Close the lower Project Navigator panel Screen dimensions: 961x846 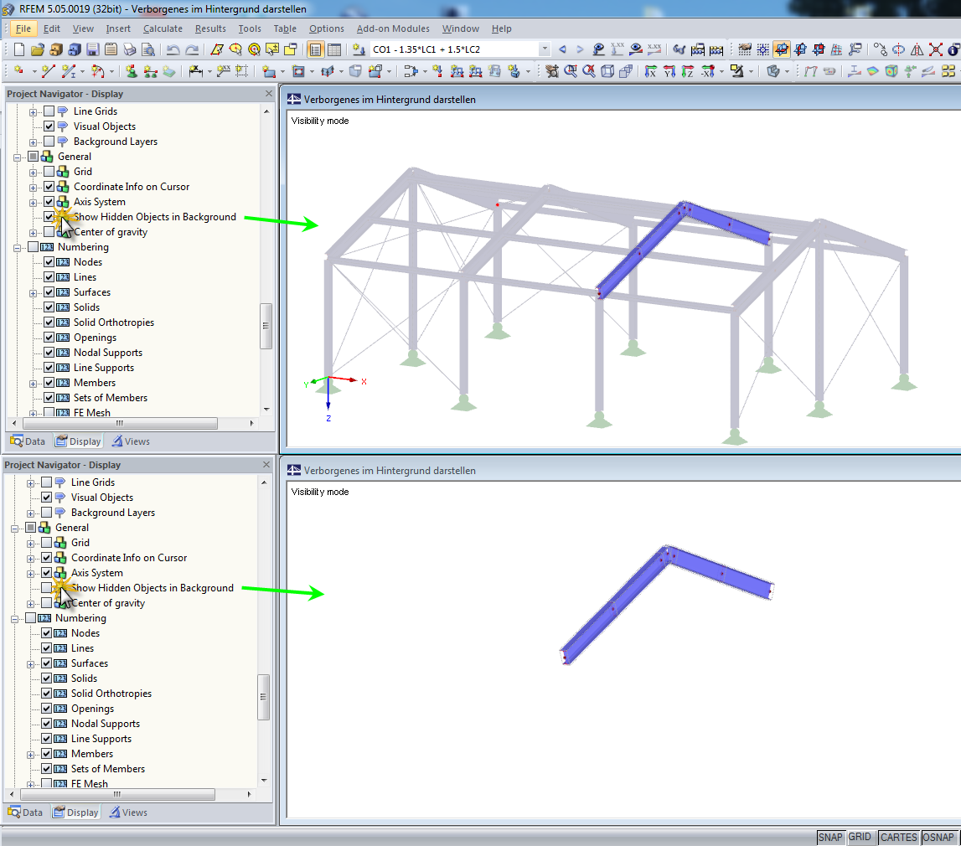coord(266,465)
